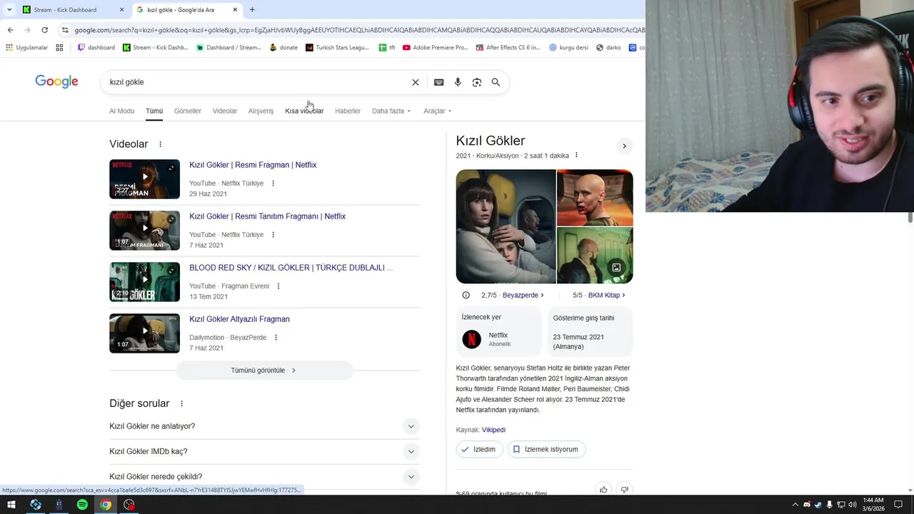Open Chrome from the taskbar
This screenshot has height=514, width=914.
106,505
